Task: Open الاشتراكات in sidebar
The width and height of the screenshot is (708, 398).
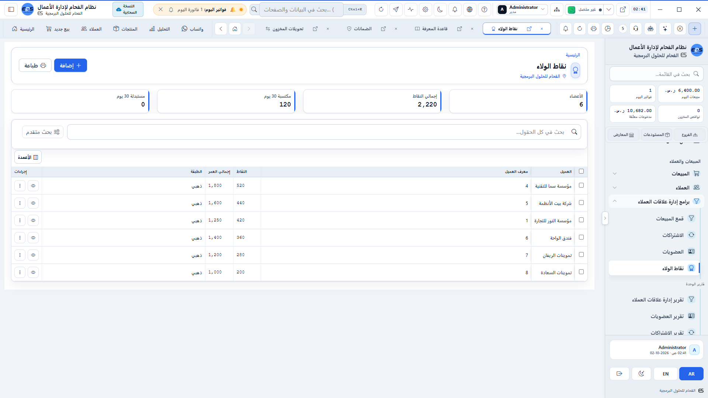Action: click(x=655, y=235)
